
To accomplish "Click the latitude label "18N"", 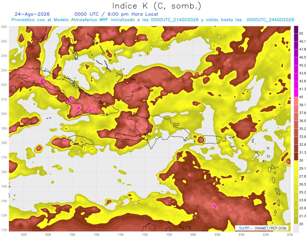I will [x=4, y=143].
